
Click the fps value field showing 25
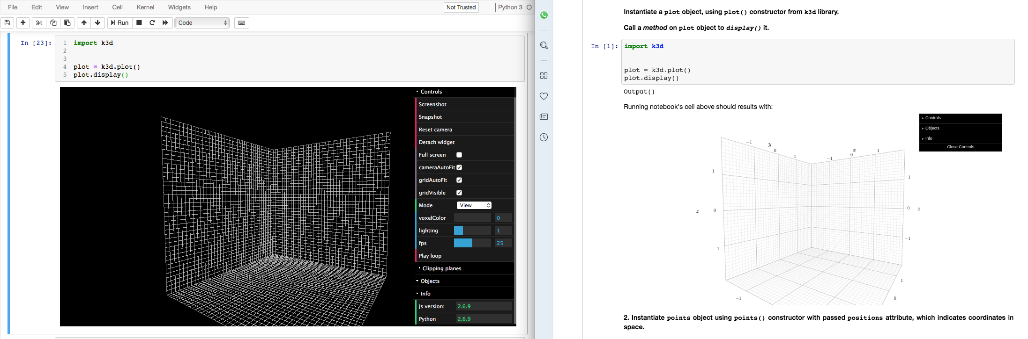coord(504,243)
